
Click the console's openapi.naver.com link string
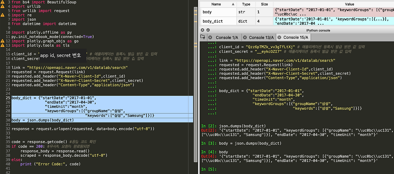coord(285,61)
